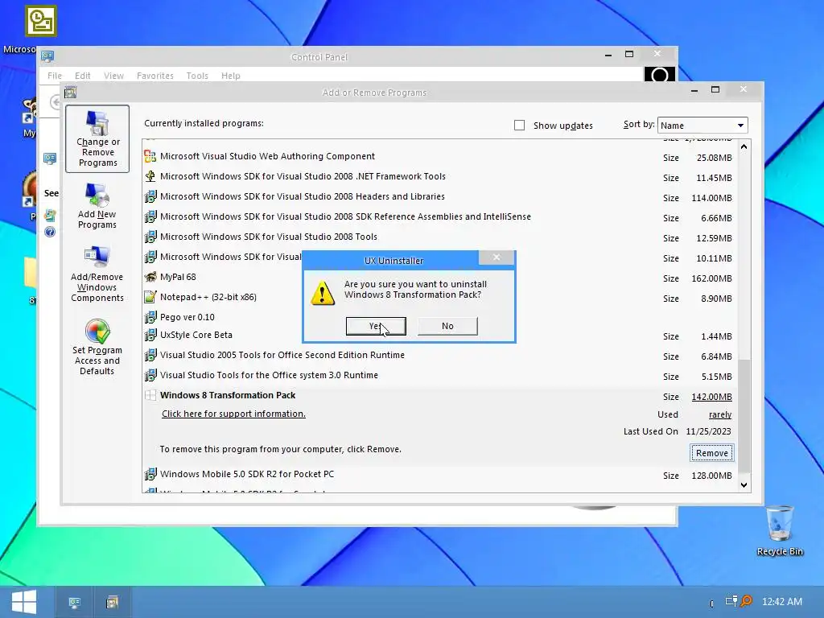The width and height of the screenshot is (824, 618).
Task: Click the Microsoft Office desktop shortcut icon
Action: [x=41, y=21]
